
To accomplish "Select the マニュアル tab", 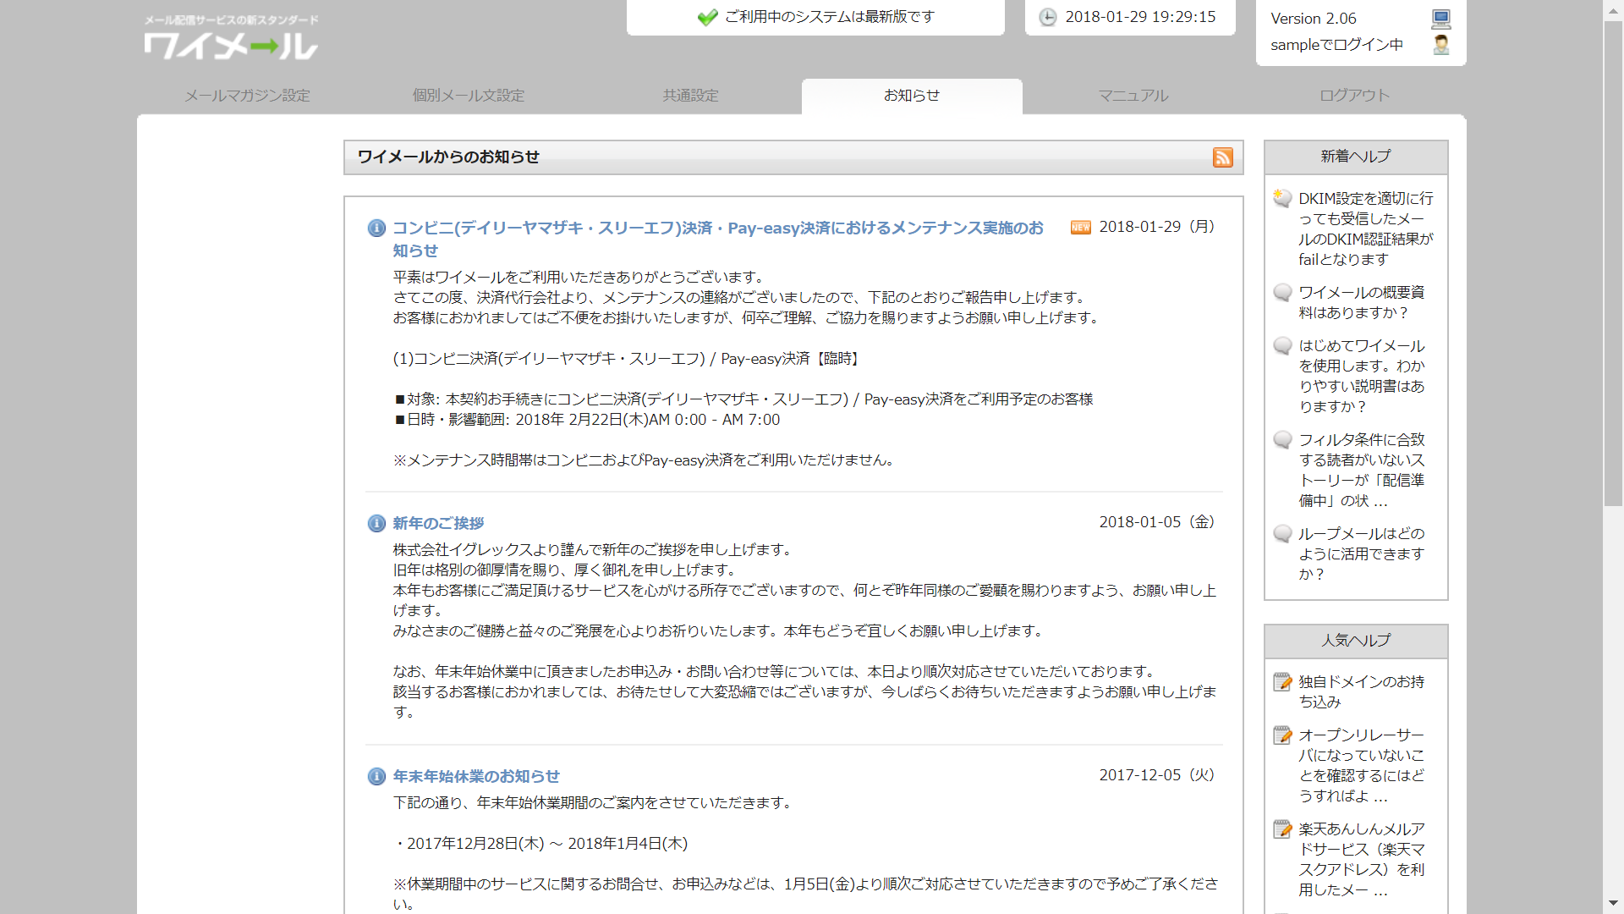I will coord(1133,96).
